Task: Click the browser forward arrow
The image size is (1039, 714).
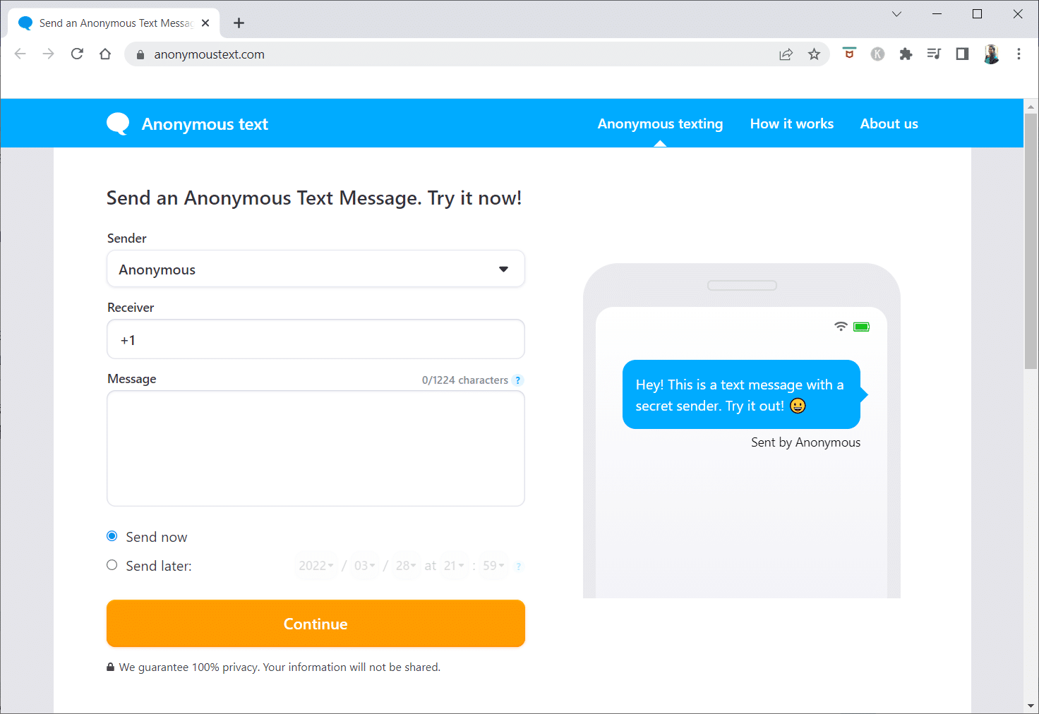Action: [x=49, y=54]
